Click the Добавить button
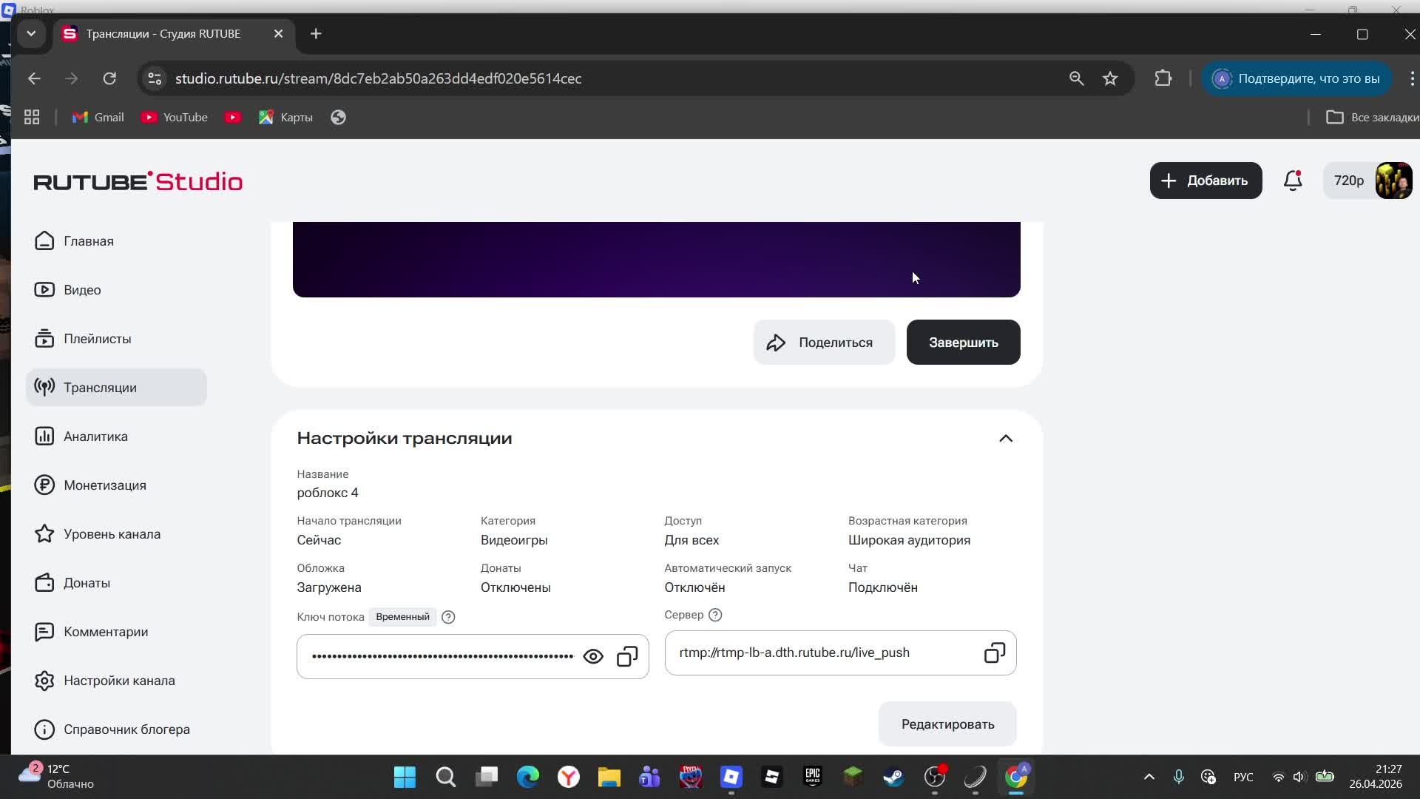1420x799 pixels. pyautogui.click(x=1205, y=181)
